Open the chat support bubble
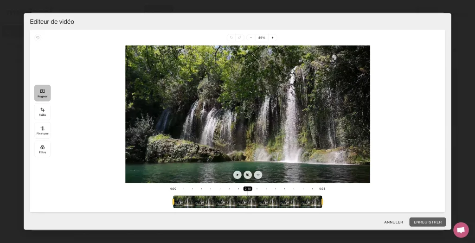 tap(461, 230)
